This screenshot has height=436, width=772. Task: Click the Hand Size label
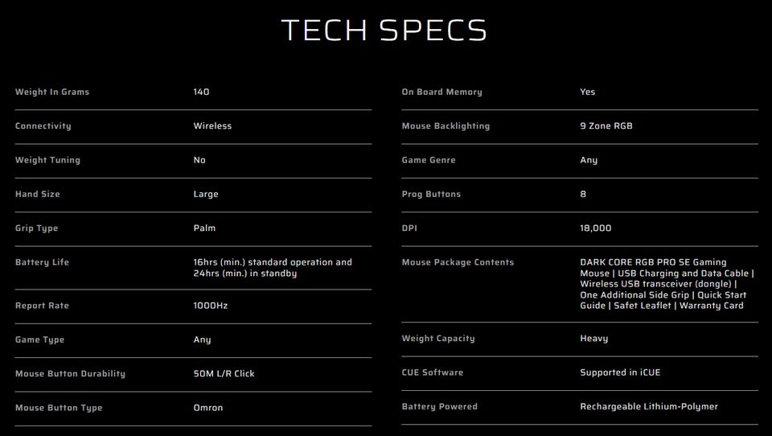coord(38,194)
